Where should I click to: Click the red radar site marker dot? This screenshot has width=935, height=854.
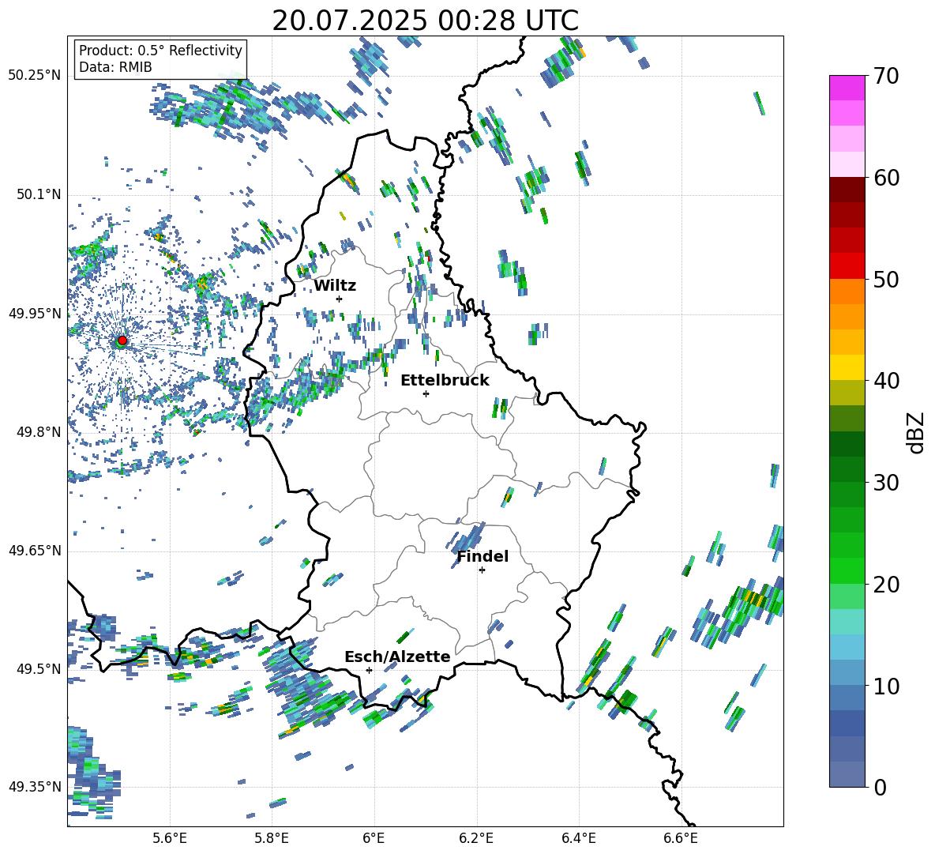(122, 340)
